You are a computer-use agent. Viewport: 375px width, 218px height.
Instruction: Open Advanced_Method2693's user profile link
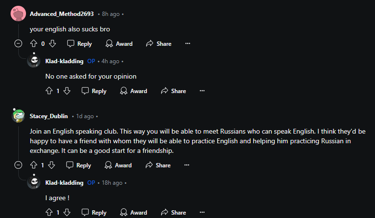coord(62,14)
